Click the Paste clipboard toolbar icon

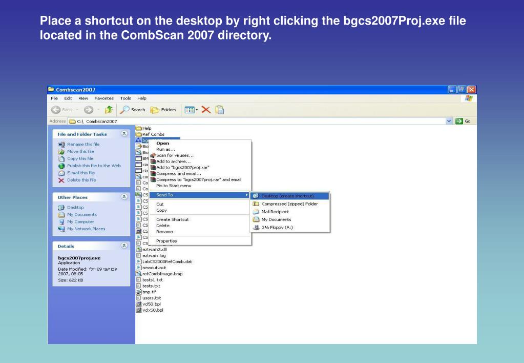(x=220, y=110)
